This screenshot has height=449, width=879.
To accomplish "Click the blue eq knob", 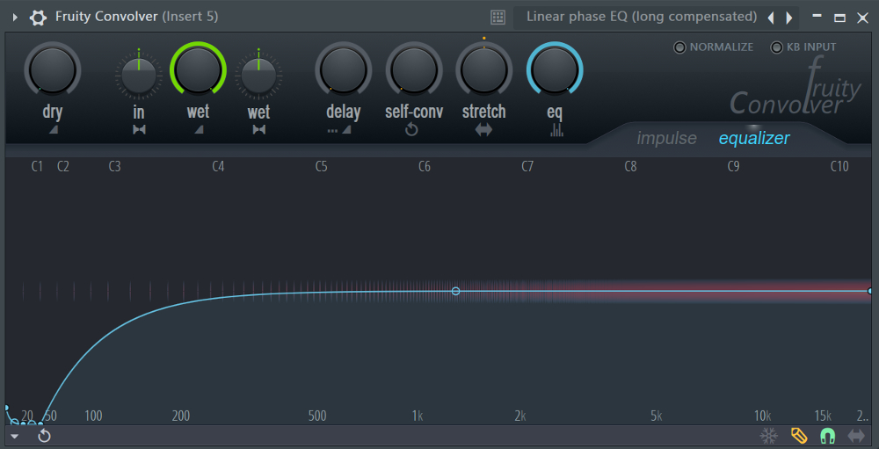I will click(x=555, y=69).
